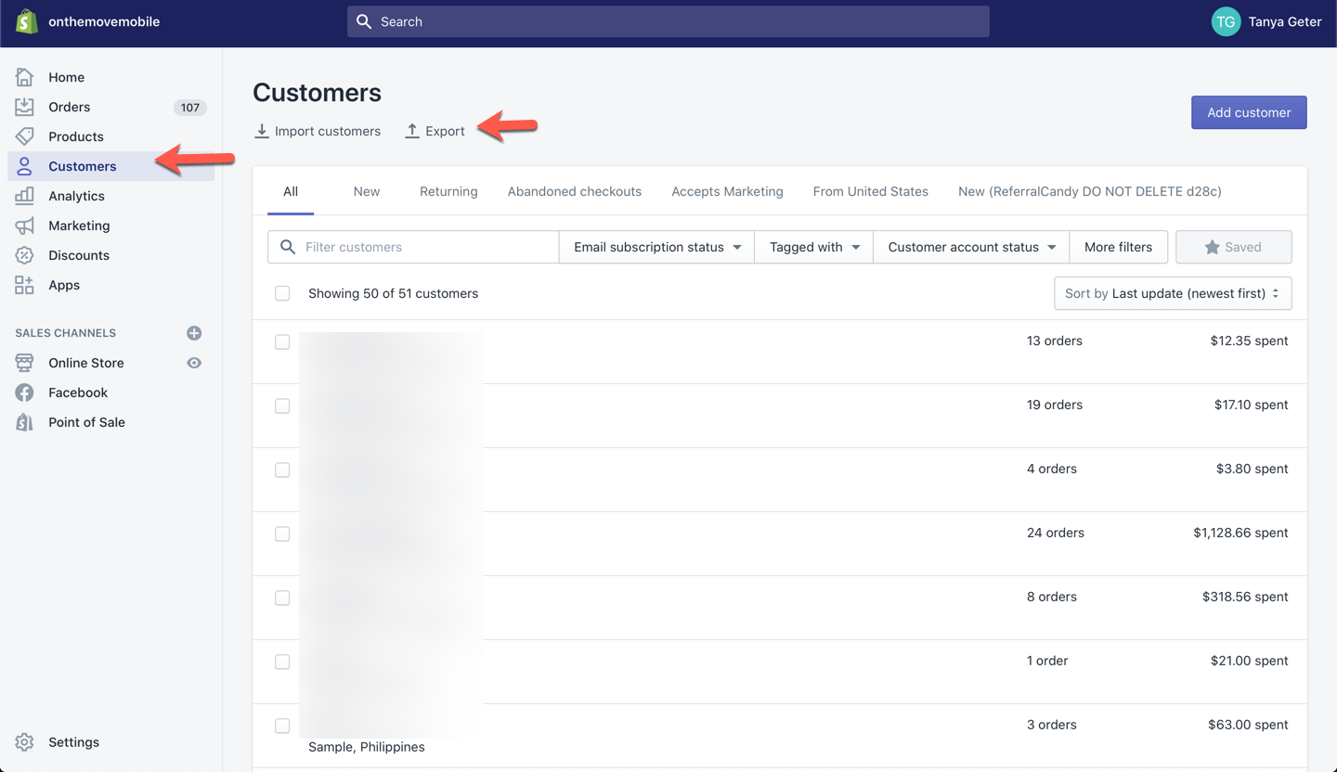
Task: Click the Home icon in sidebar
Action: (25, 77)
